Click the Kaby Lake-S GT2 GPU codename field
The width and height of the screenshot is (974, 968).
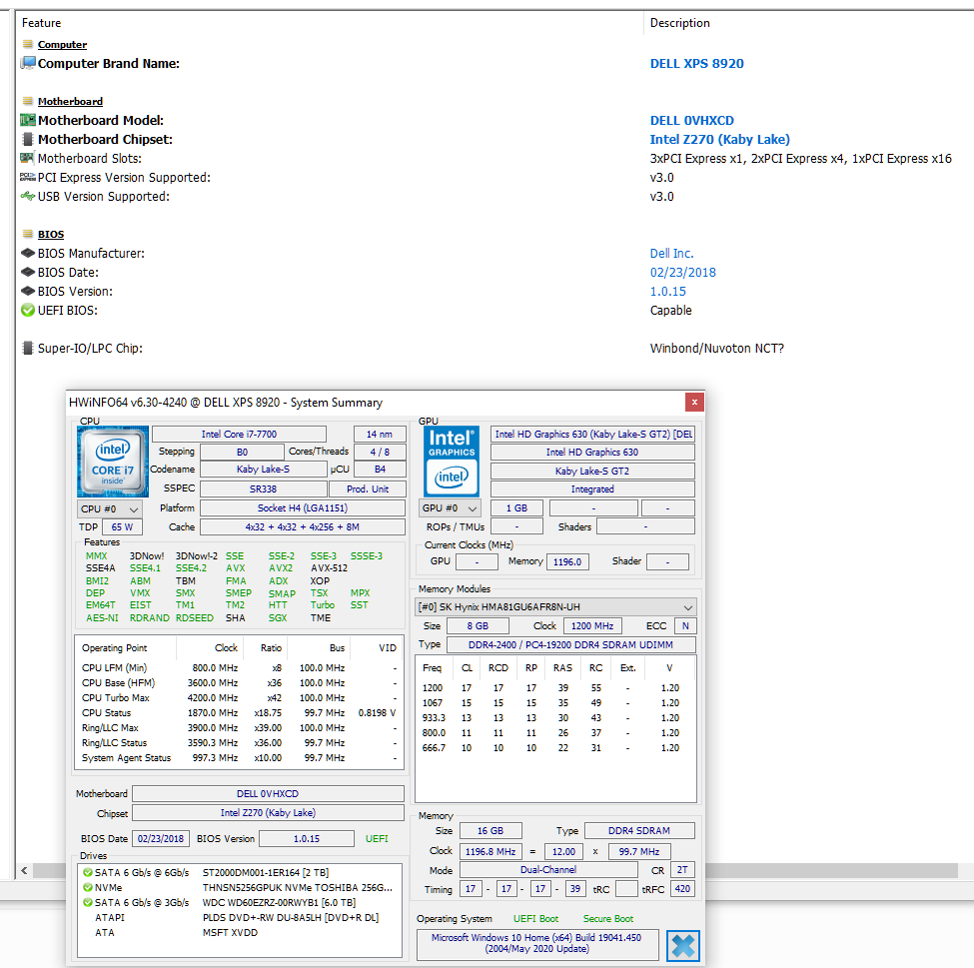coord(592,471)
